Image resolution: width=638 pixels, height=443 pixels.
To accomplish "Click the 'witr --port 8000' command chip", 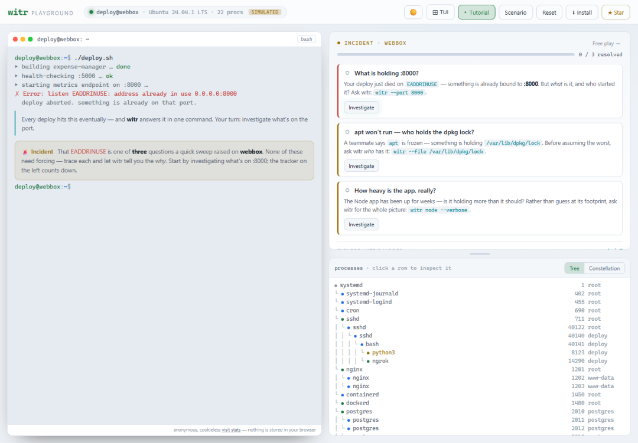I will click(x=399, y=93).
